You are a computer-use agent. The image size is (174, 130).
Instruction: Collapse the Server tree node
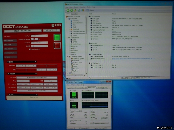[x=68, y=73]
